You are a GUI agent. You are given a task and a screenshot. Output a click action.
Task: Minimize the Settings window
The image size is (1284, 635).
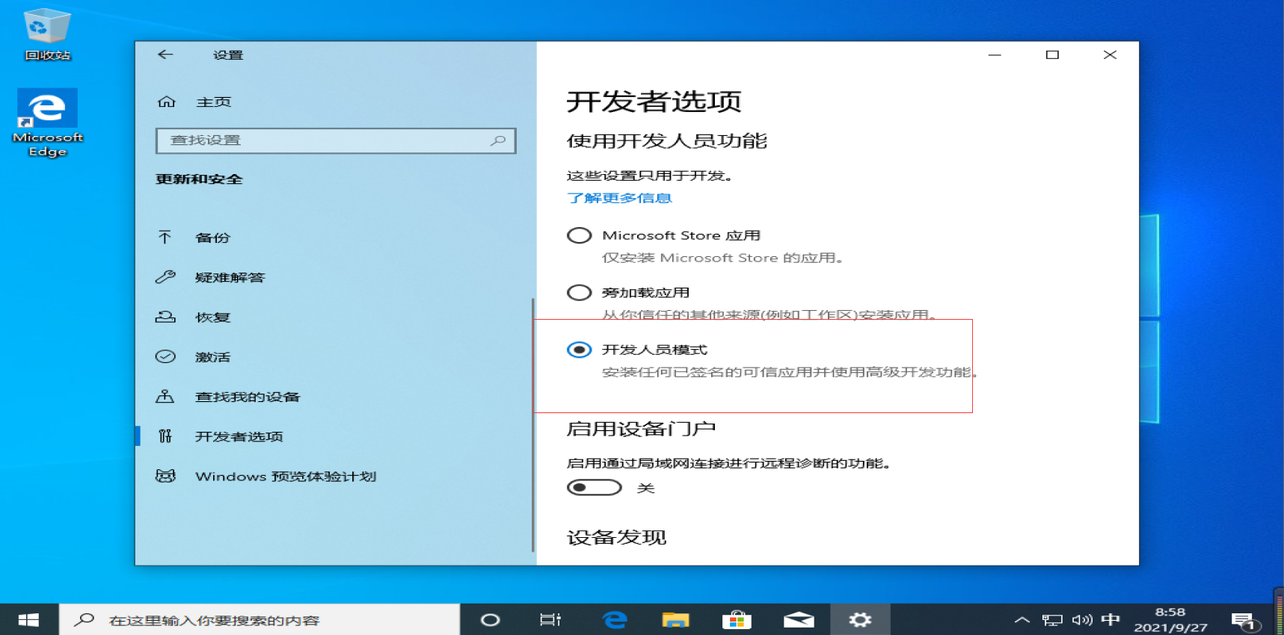(x=995, y=55)
